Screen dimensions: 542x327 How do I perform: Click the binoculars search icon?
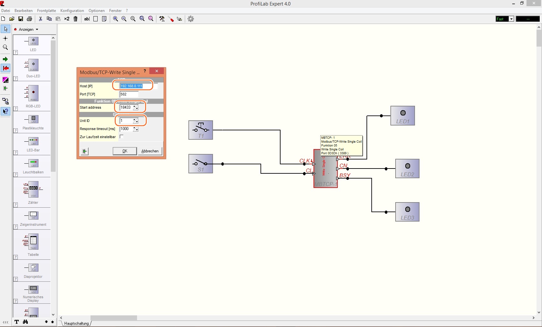tap(25, 322)
